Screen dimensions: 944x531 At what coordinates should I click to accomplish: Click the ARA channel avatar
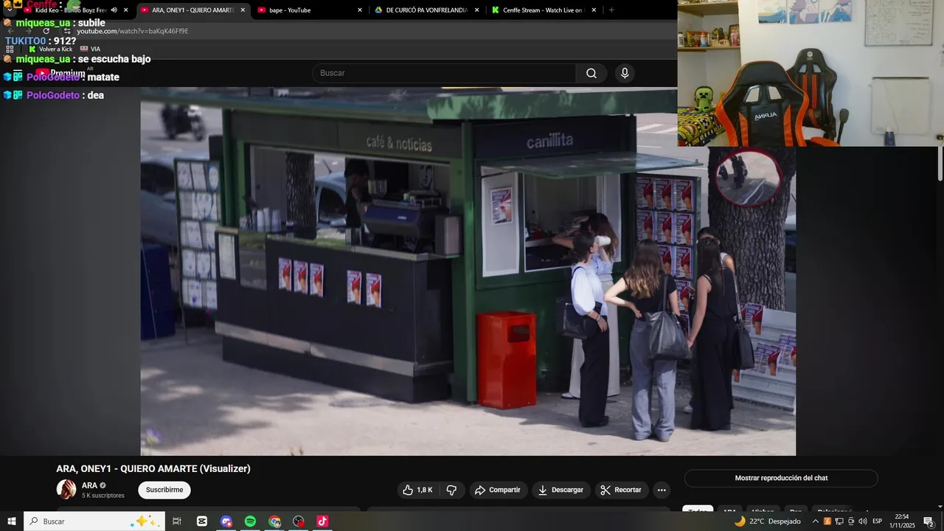coord(66,489)
